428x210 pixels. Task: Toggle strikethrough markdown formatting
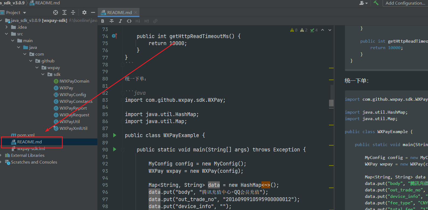tap(112, 21)
